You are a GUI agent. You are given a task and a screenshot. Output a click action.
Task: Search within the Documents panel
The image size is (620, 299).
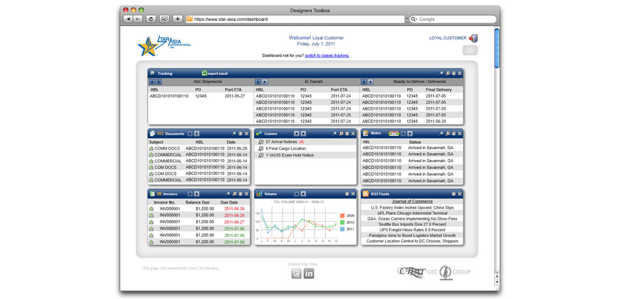(x=234, y=134)
